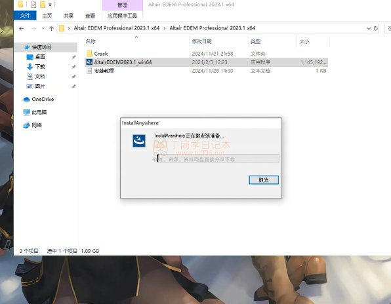
Task: Click the quick access new folder icon
Action: click(43, 4)
